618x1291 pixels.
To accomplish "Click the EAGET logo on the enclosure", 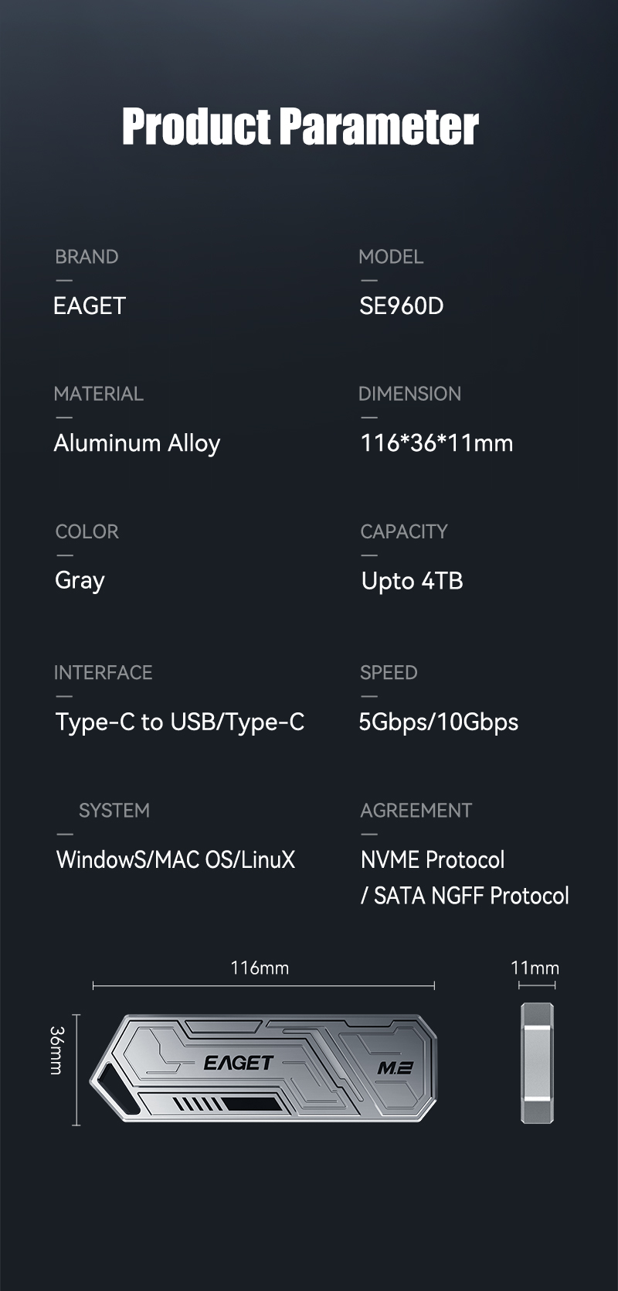I will point(238,1063).
